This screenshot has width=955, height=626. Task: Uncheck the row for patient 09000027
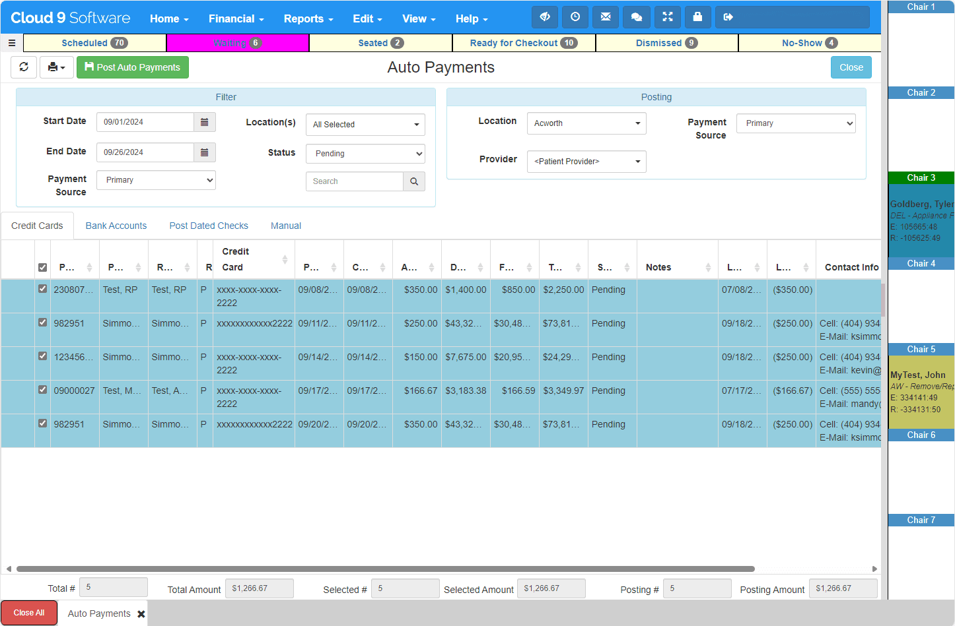pyautogui.click(x=43, y=390)
